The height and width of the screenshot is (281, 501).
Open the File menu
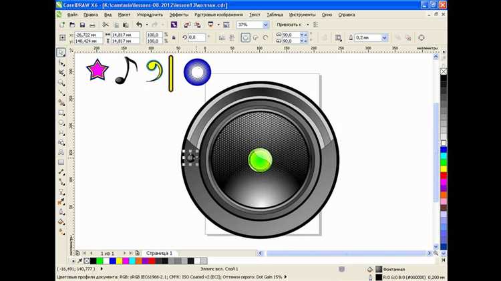72,15
